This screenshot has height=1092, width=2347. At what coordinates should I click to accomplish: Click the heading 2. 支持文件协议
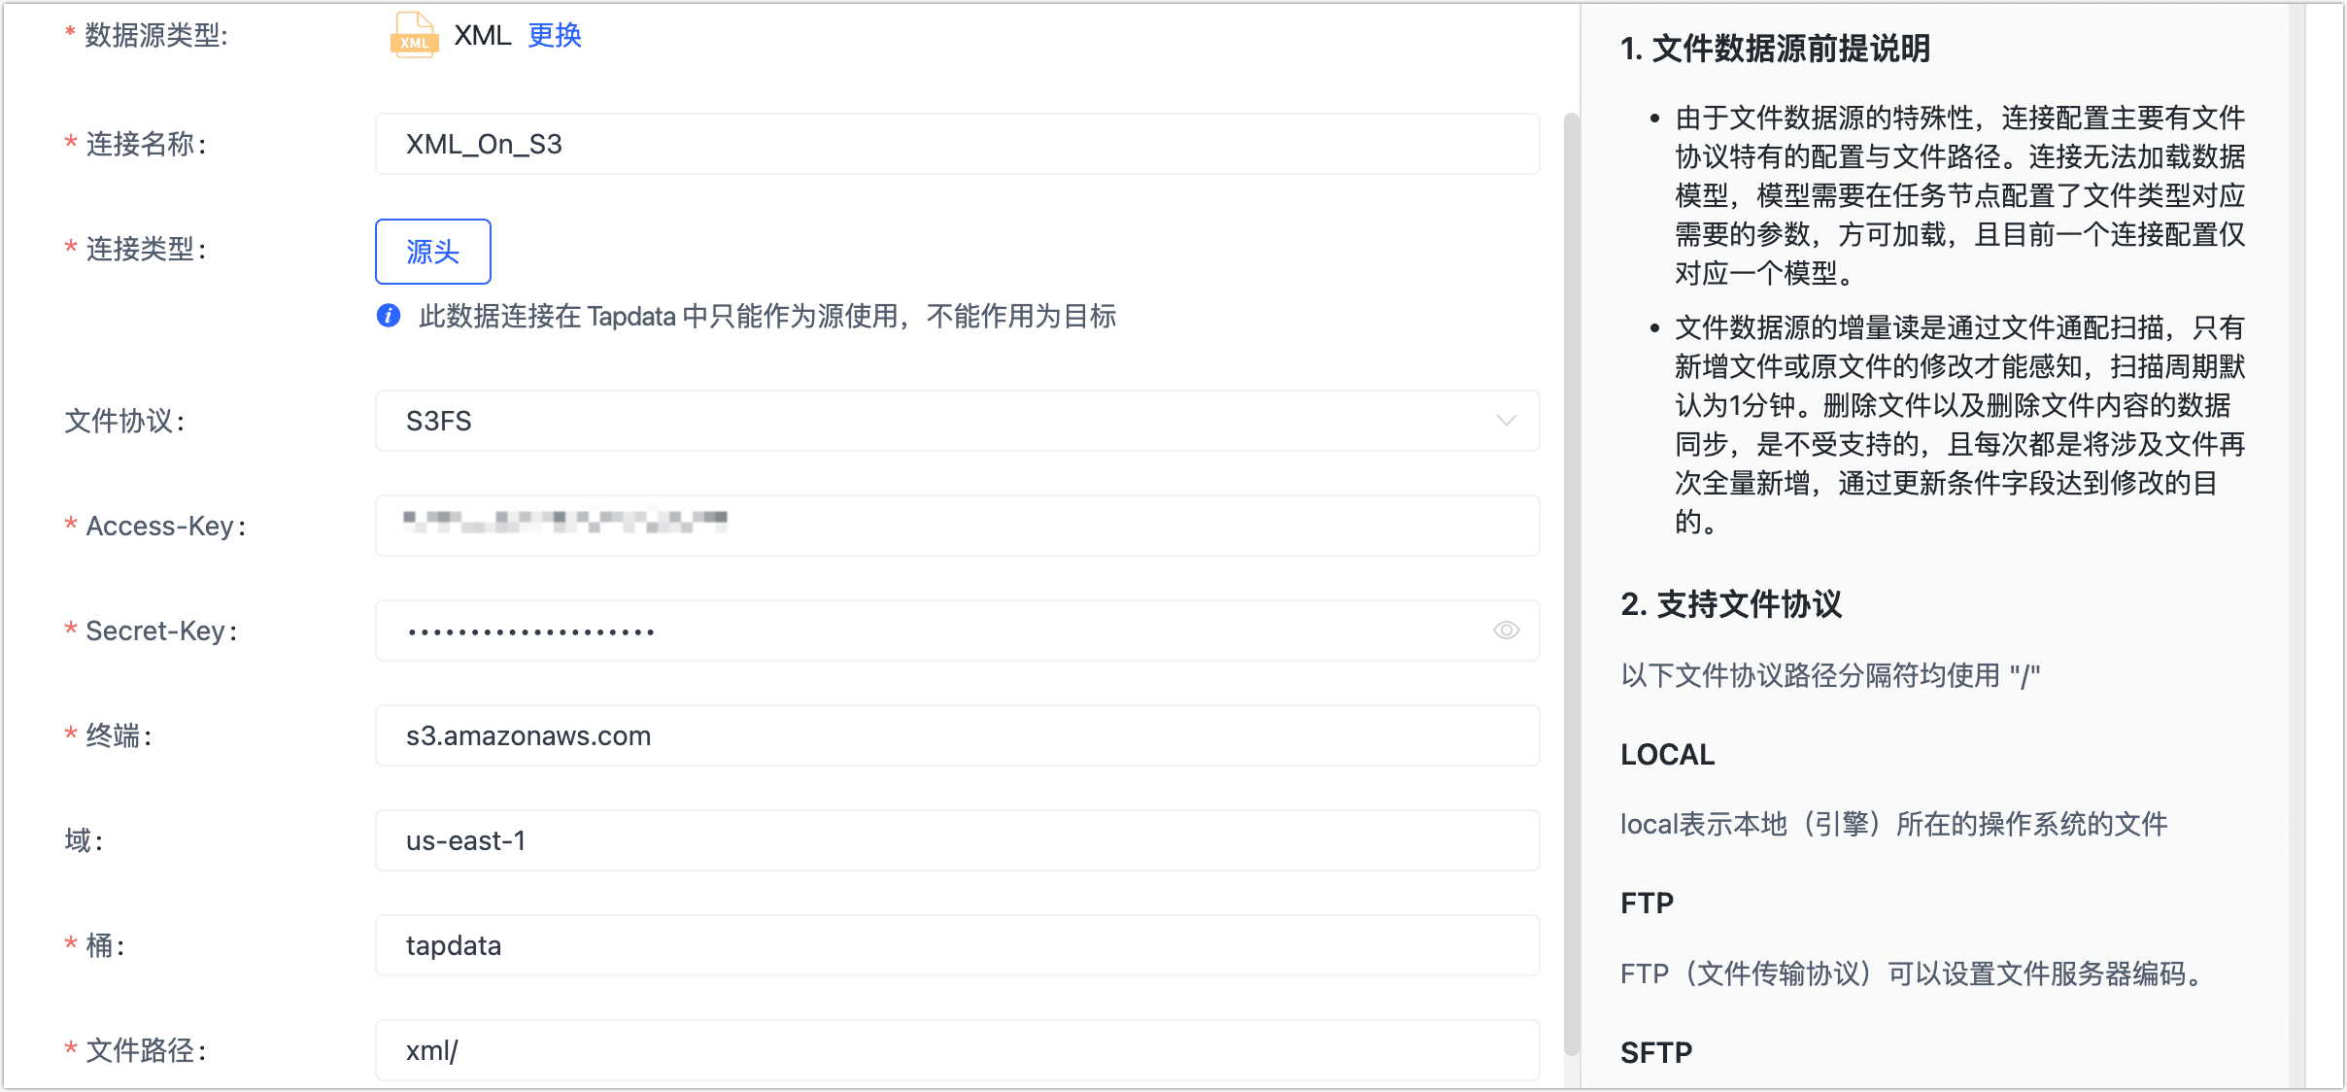(x=1734, y=603)
